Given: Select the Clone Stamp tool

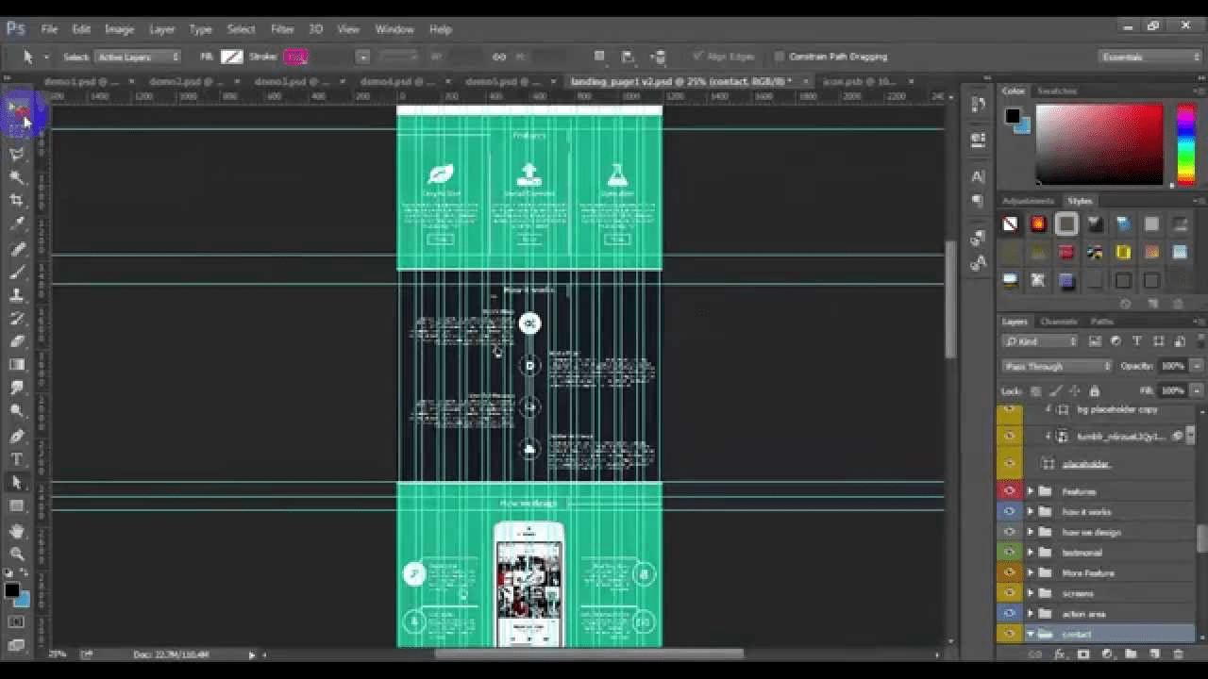Looking at the screenshot, I should [16, 296].
